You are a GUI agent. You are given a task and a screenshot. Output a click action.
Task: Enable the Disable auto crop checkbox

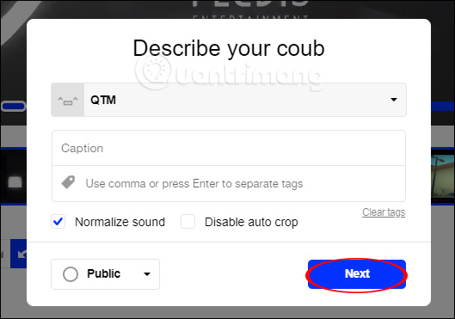coord(188,222)
